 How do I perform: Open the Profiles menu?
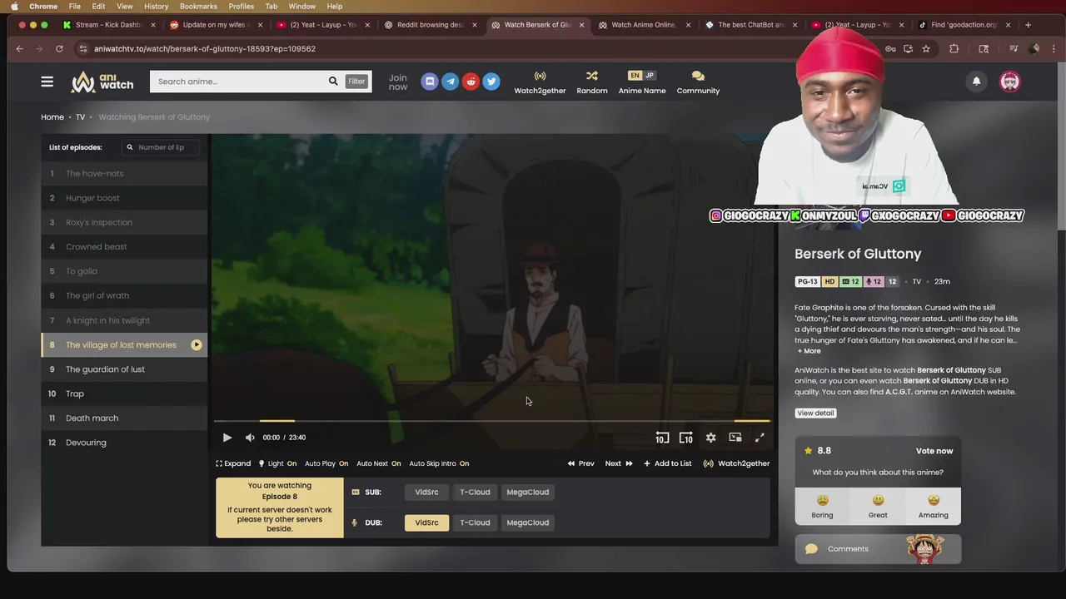[x=241, y=6]
